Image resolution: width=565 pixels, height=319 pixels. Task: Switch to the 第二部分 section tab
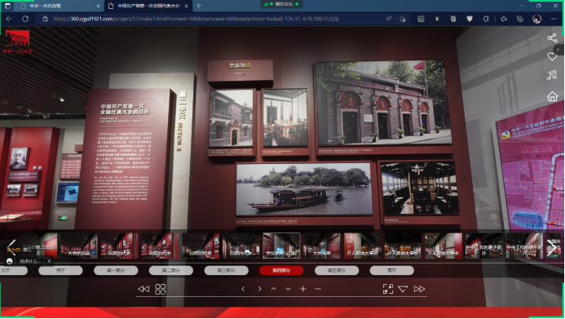pyautogui.click(x=170, y=270)
